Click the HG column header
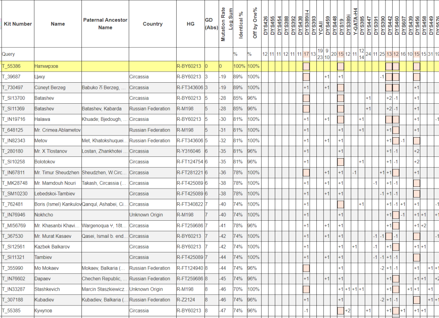The image size is (439, 318). pos(190,24)
